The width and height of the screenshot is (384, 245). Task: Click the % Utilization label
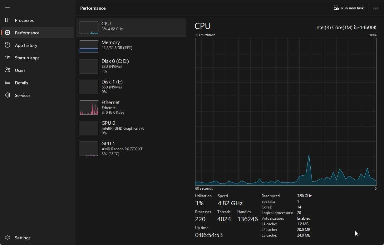click(x=205, y=35)
